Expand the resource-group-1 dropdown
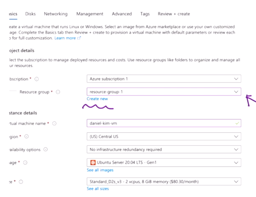 pyautogui.click(x=164, y=92)
